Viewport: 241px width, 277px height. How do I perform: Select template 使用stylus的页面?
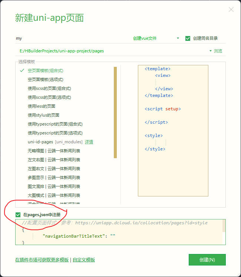[43, 115]
